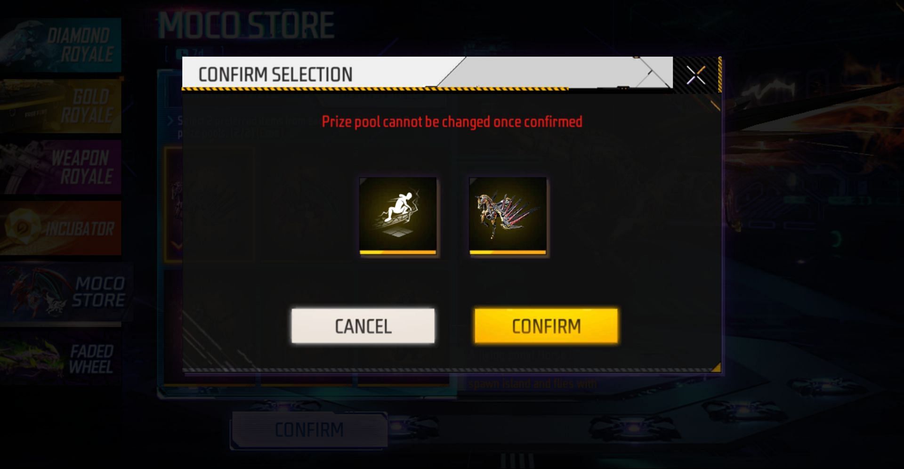Viewport: 904px width, 469px height.
Task: Click the red prize pool warning text
Action: click(452, 122)
